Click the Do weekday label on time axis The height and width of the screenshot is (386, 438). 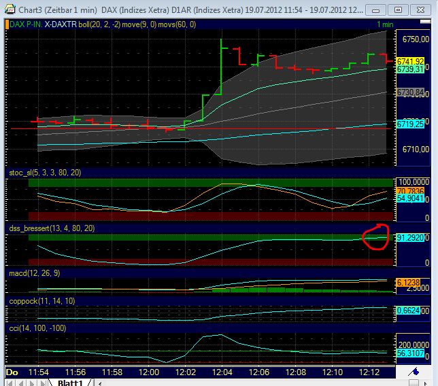(12, 372)
